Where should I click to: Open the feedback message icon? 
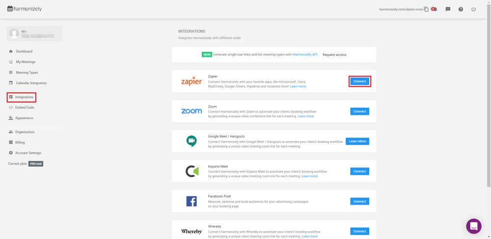tap(448, 9)
